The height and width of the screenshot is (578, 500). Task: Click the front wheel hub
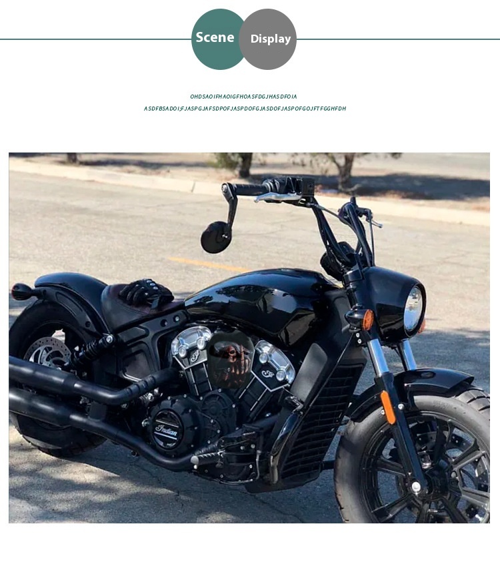point(416,487)
